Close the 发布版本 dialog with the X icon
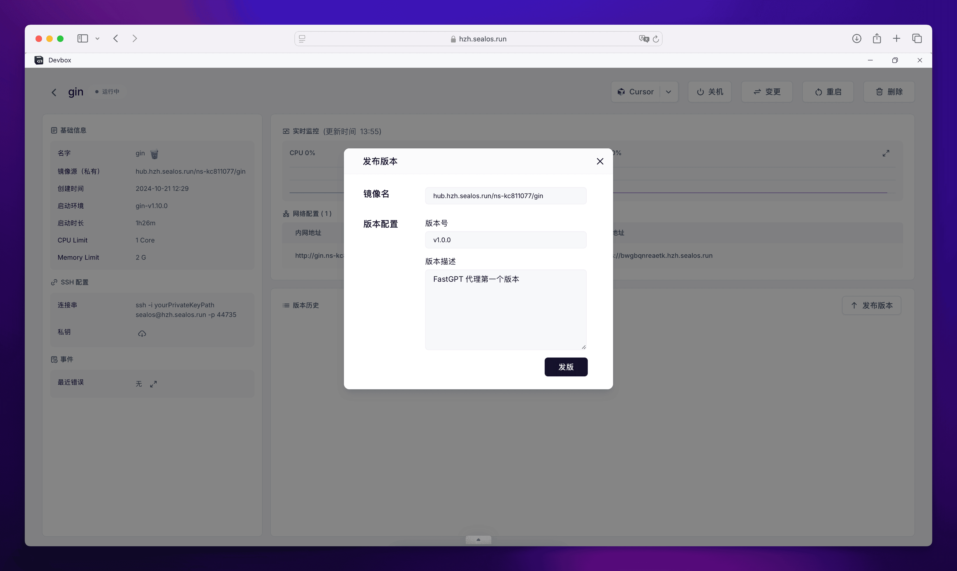This screenshot has width=957, height=571. tap(600, 161)
